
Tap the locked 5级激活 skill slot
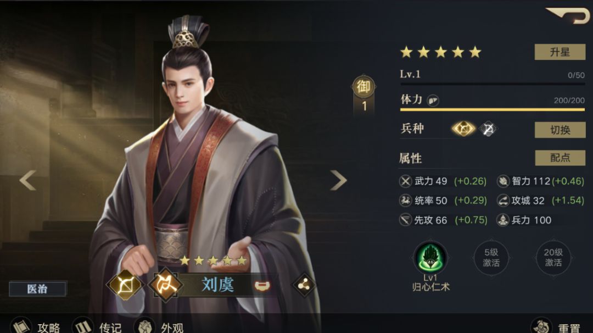491,258
